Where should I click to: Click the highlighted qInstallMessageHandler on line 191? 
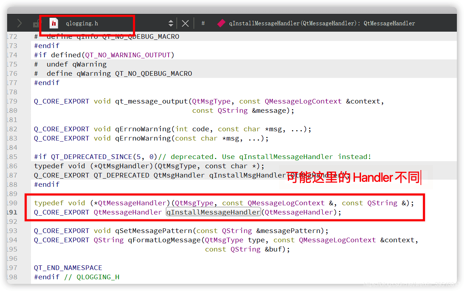(x=213, y=212)
